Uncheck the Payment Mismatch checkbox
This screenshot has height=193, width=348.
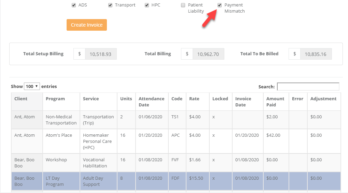tap(220, 5)
